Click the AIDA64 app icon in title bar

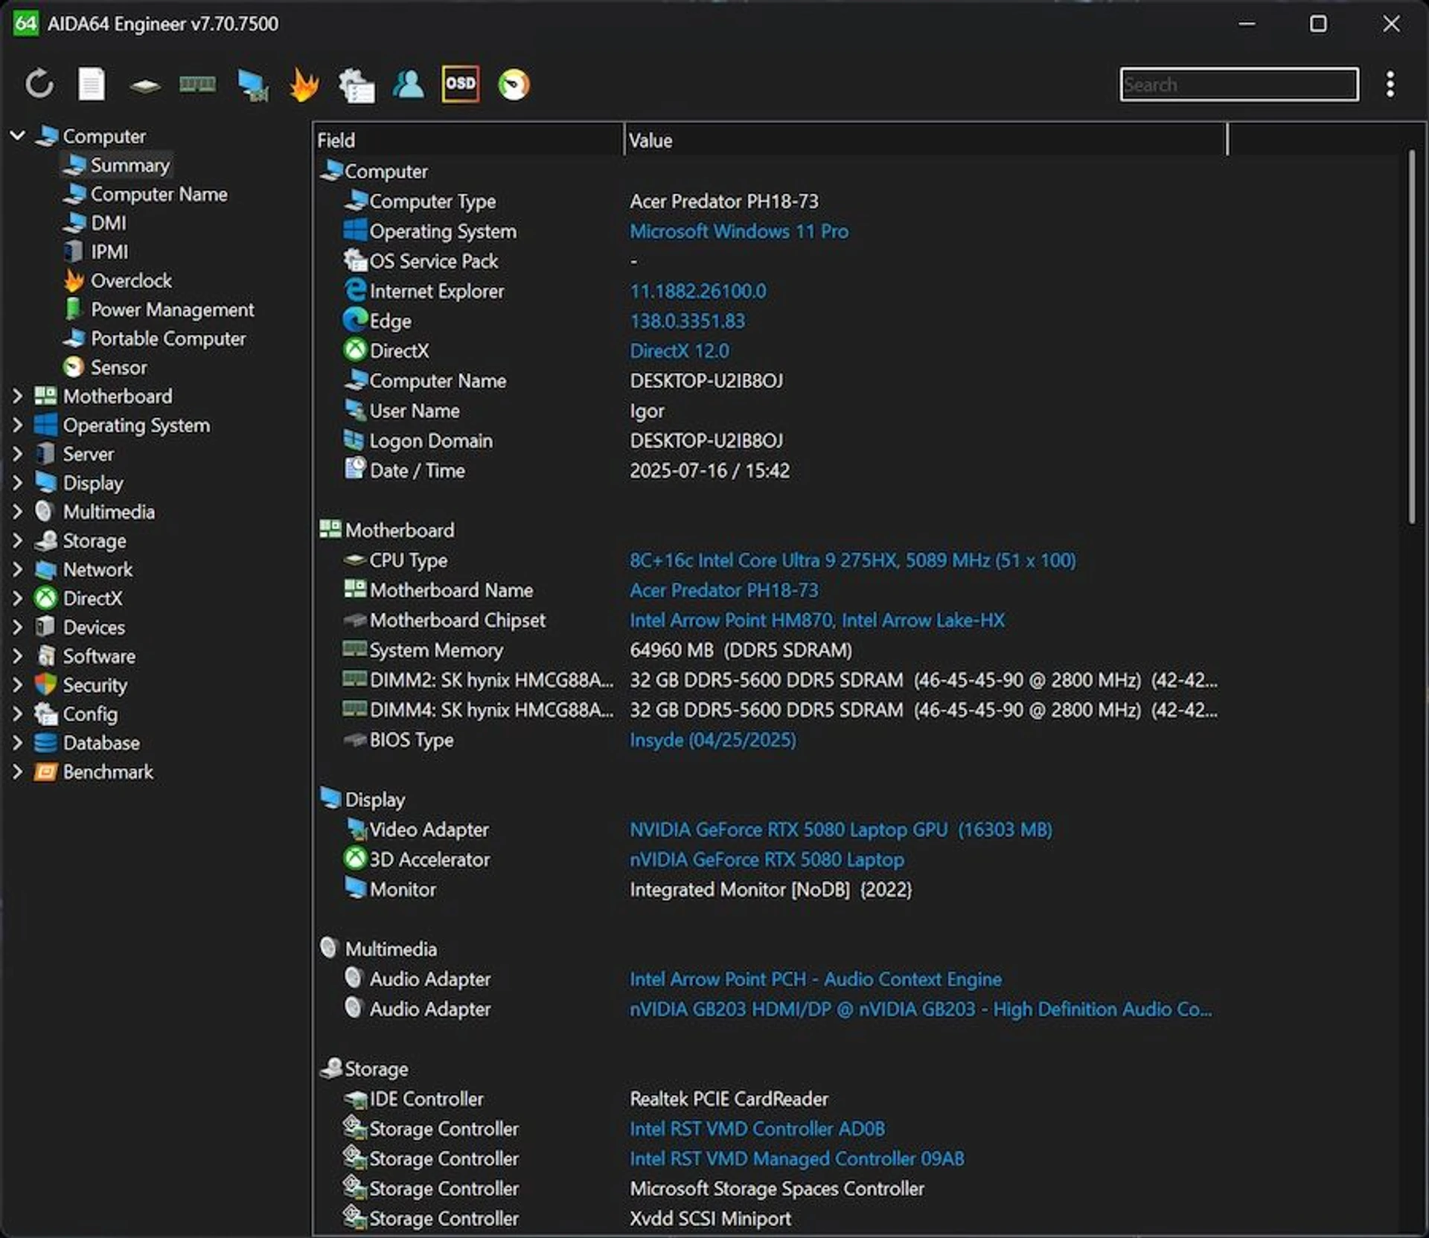25,23
